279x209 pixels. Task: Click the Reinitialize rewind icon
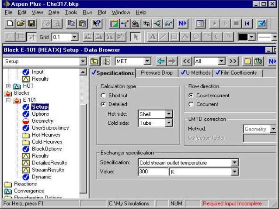247,24
